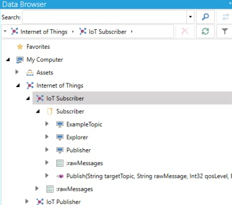The image size is (232, 205).
Task: Select the Subscriber folder item
Action: coord(70,112)
